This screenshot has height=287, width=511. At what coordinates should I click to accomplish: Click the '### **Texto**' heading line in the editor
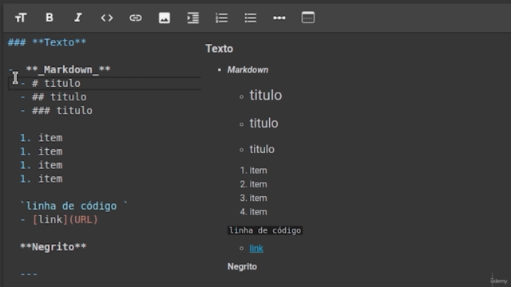[47, 42]
